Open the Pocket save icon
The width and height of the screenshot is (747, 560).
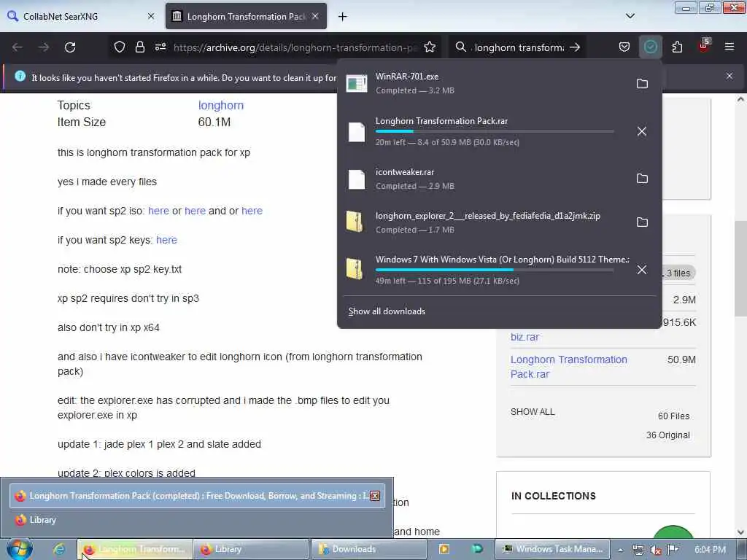(624, 47)
